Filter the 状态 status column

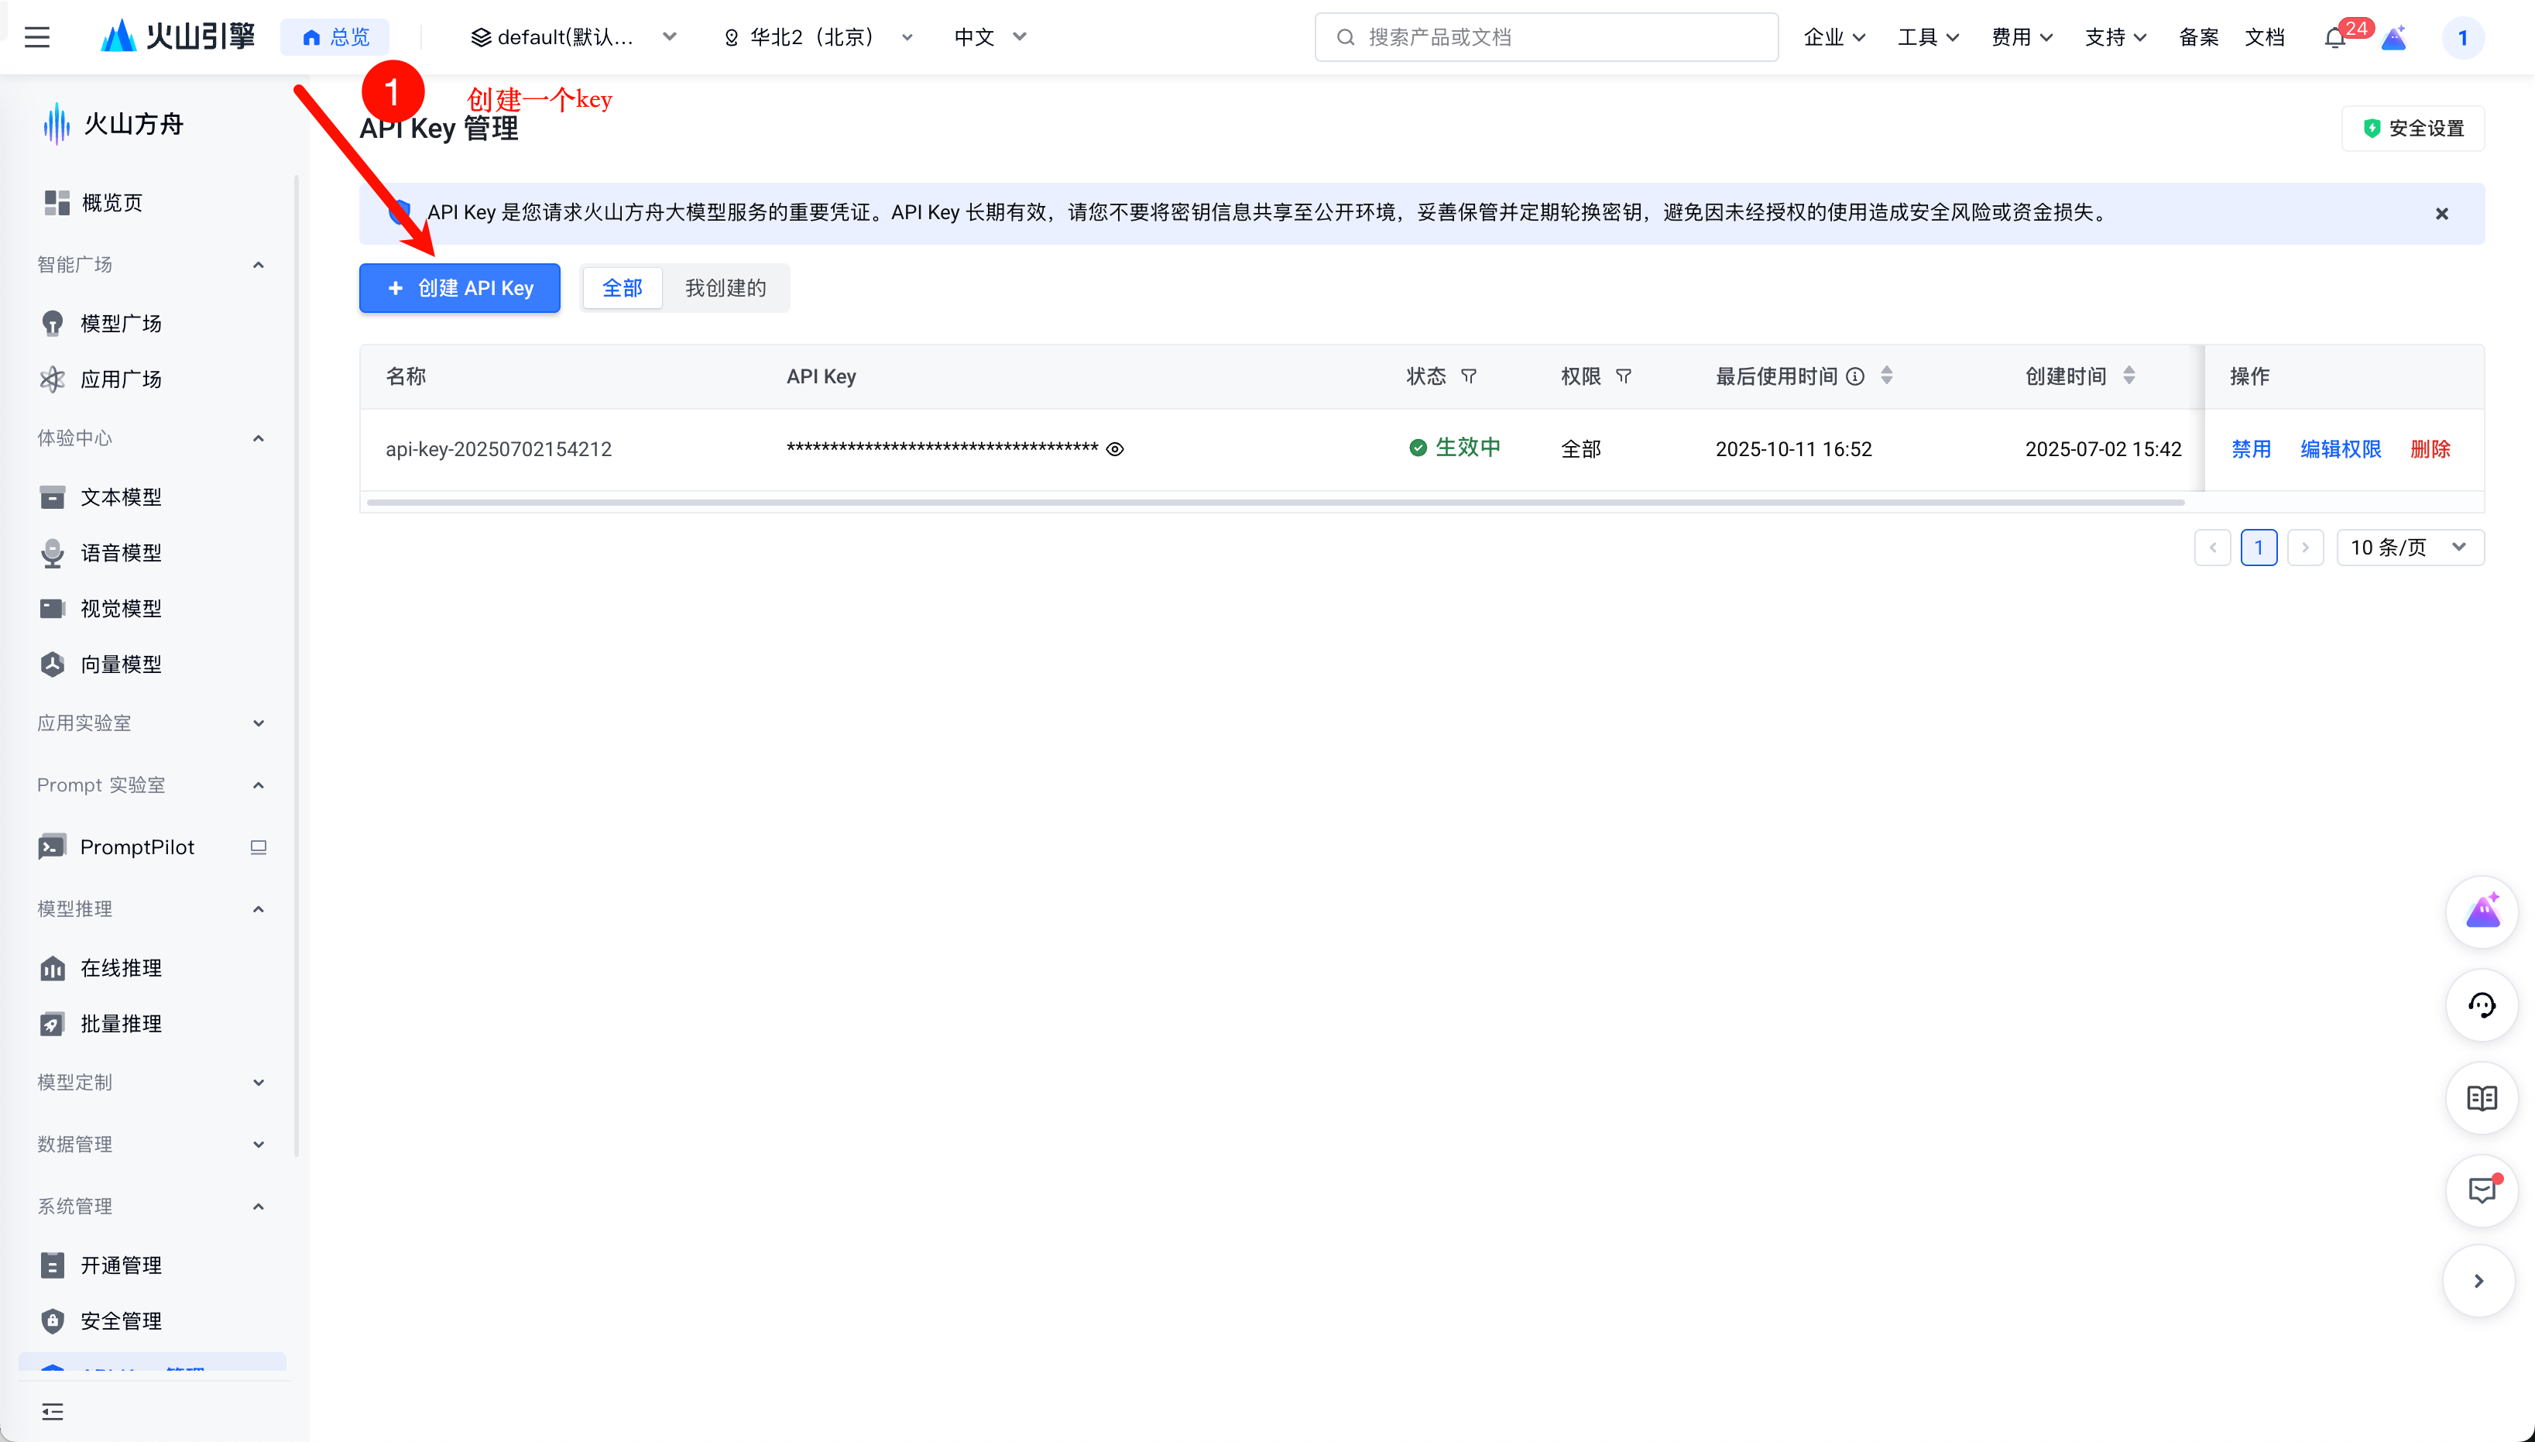(1469, 376)
